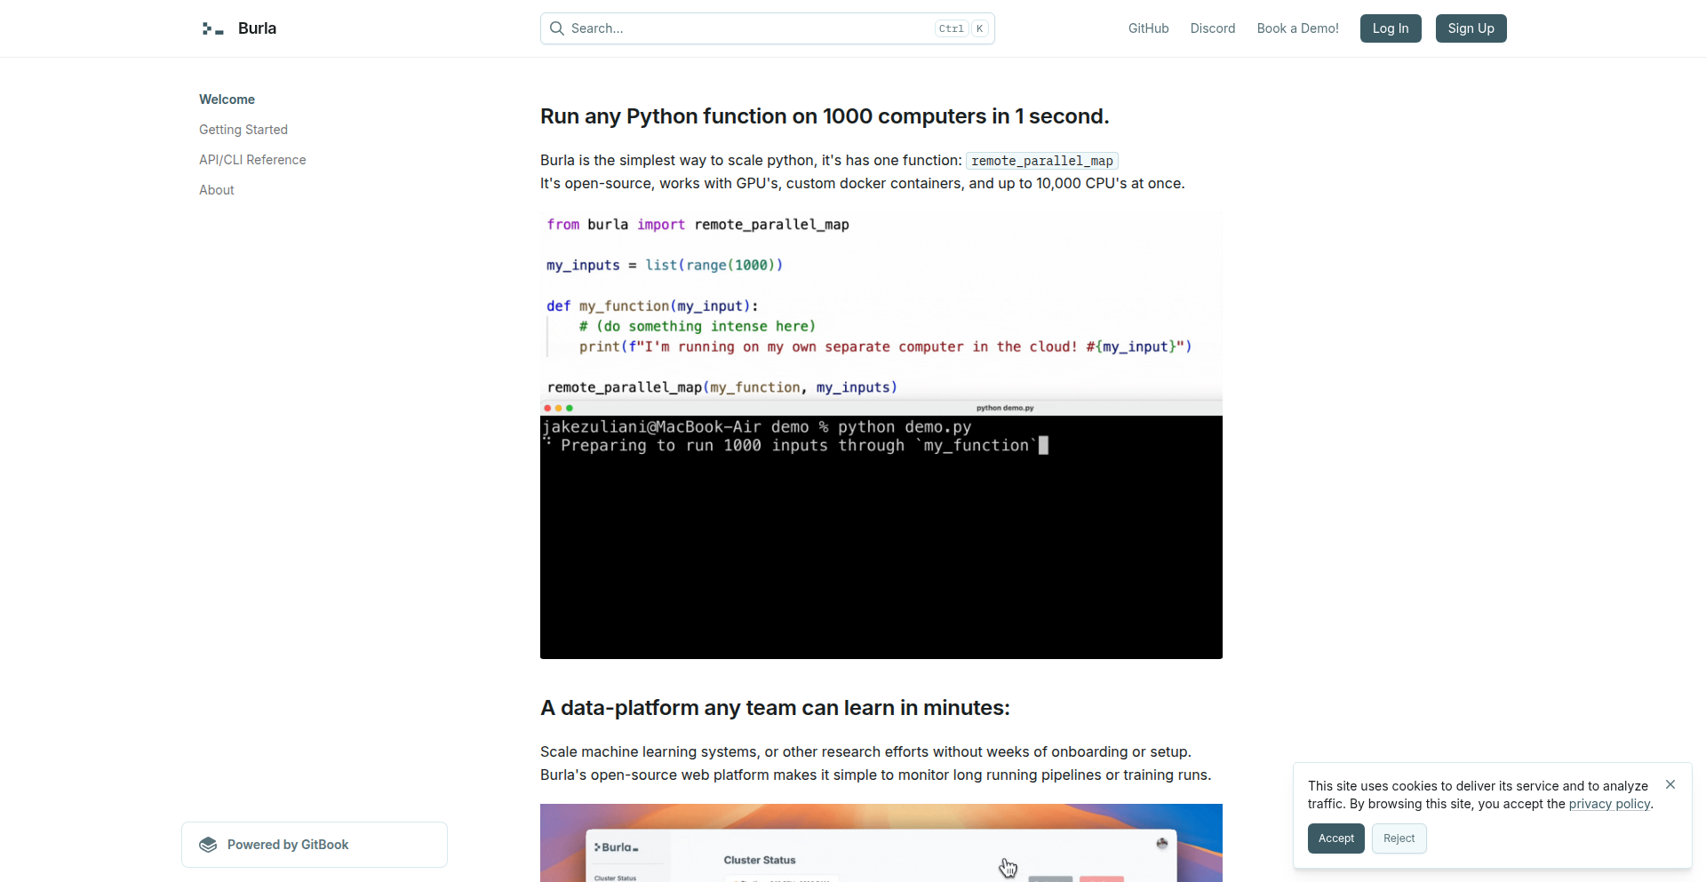Click the green dot in the terminal titlebar
Image resolution: width=1706 pixels, height=882 pixels.
click(x=570, y=409)
